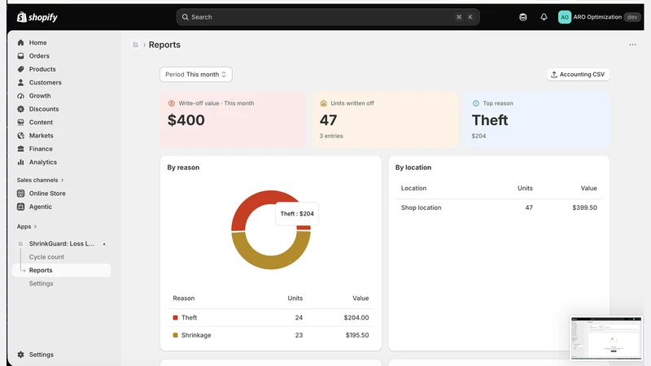Click the 3 entries text

point(331,136)
